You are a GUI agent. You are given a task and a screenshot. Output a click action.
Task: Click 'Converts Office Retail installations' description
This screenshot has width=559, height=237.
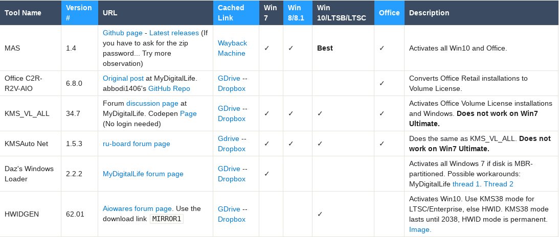point(468,83)
